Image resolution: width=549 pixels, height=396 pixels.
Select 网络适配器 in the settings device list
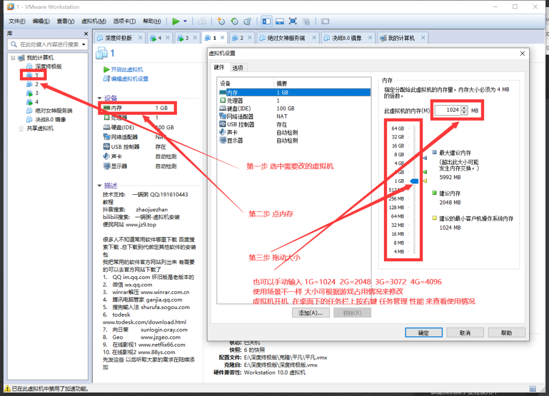coord(294,116)
